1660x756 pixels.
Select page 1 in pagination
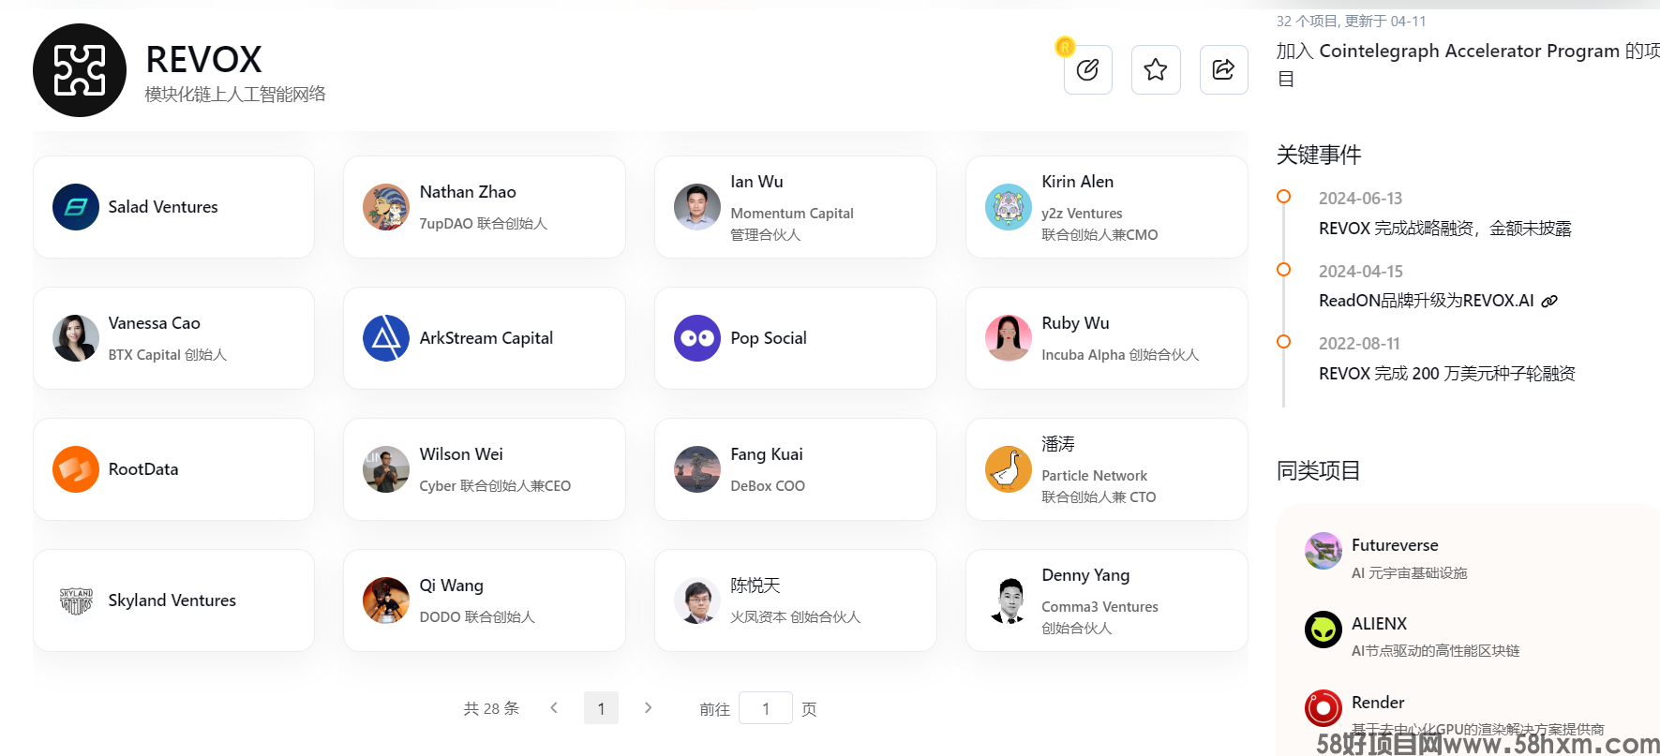tap(601, 708)
